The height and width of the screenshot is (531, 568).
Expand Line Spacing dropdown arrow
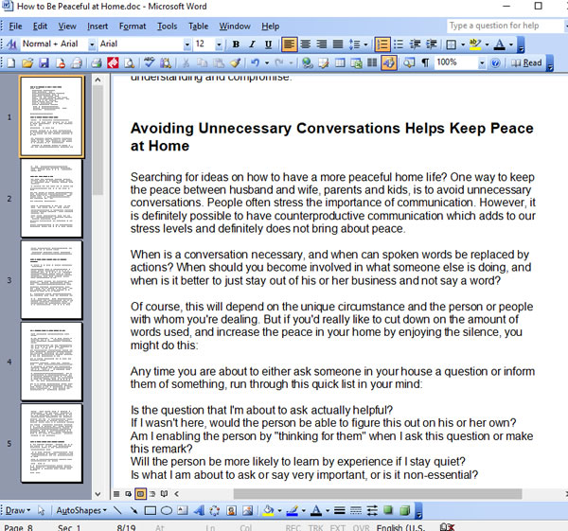coord(365,44)
